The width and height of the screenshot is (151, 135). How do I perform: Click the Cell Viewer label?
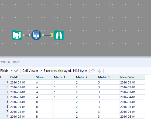tap(30, 71)
